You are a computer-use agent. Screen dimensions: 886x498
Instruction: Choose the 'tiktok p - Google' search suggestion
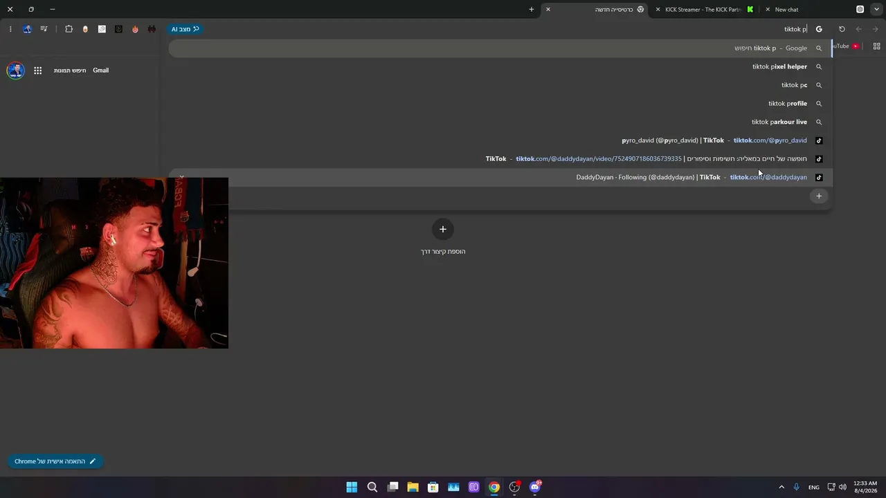(x=500, y=48)
